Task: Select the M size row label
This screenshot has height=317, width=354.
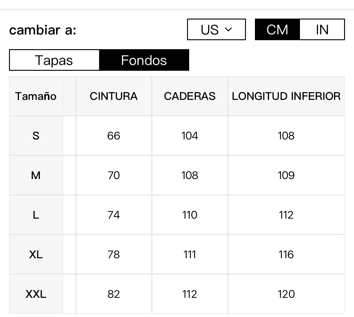Action: 36,175
